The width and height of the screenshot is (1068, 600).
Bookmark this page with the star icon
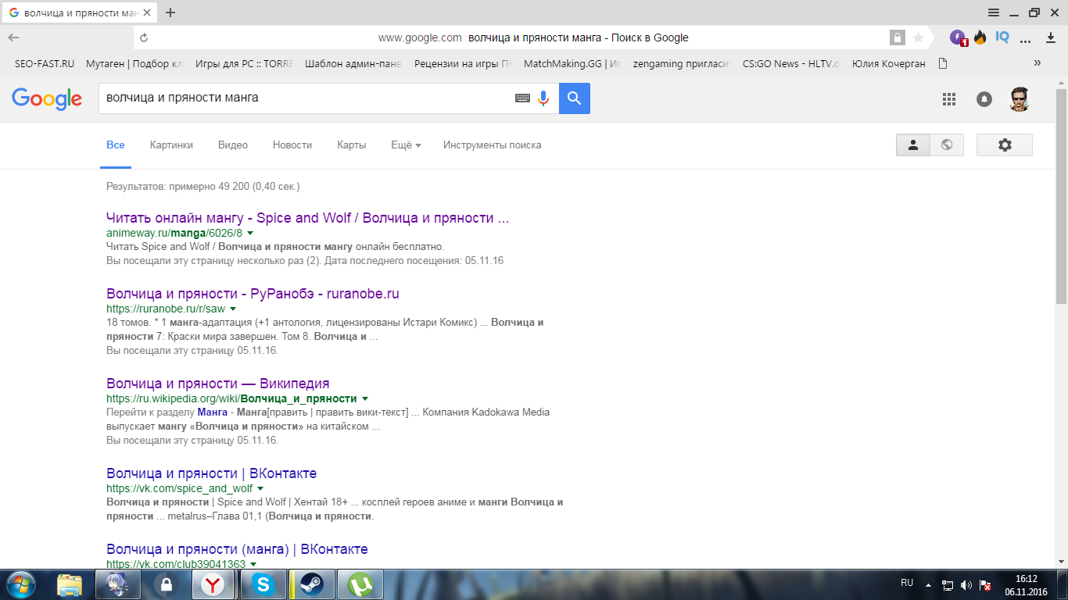[919, 37]
